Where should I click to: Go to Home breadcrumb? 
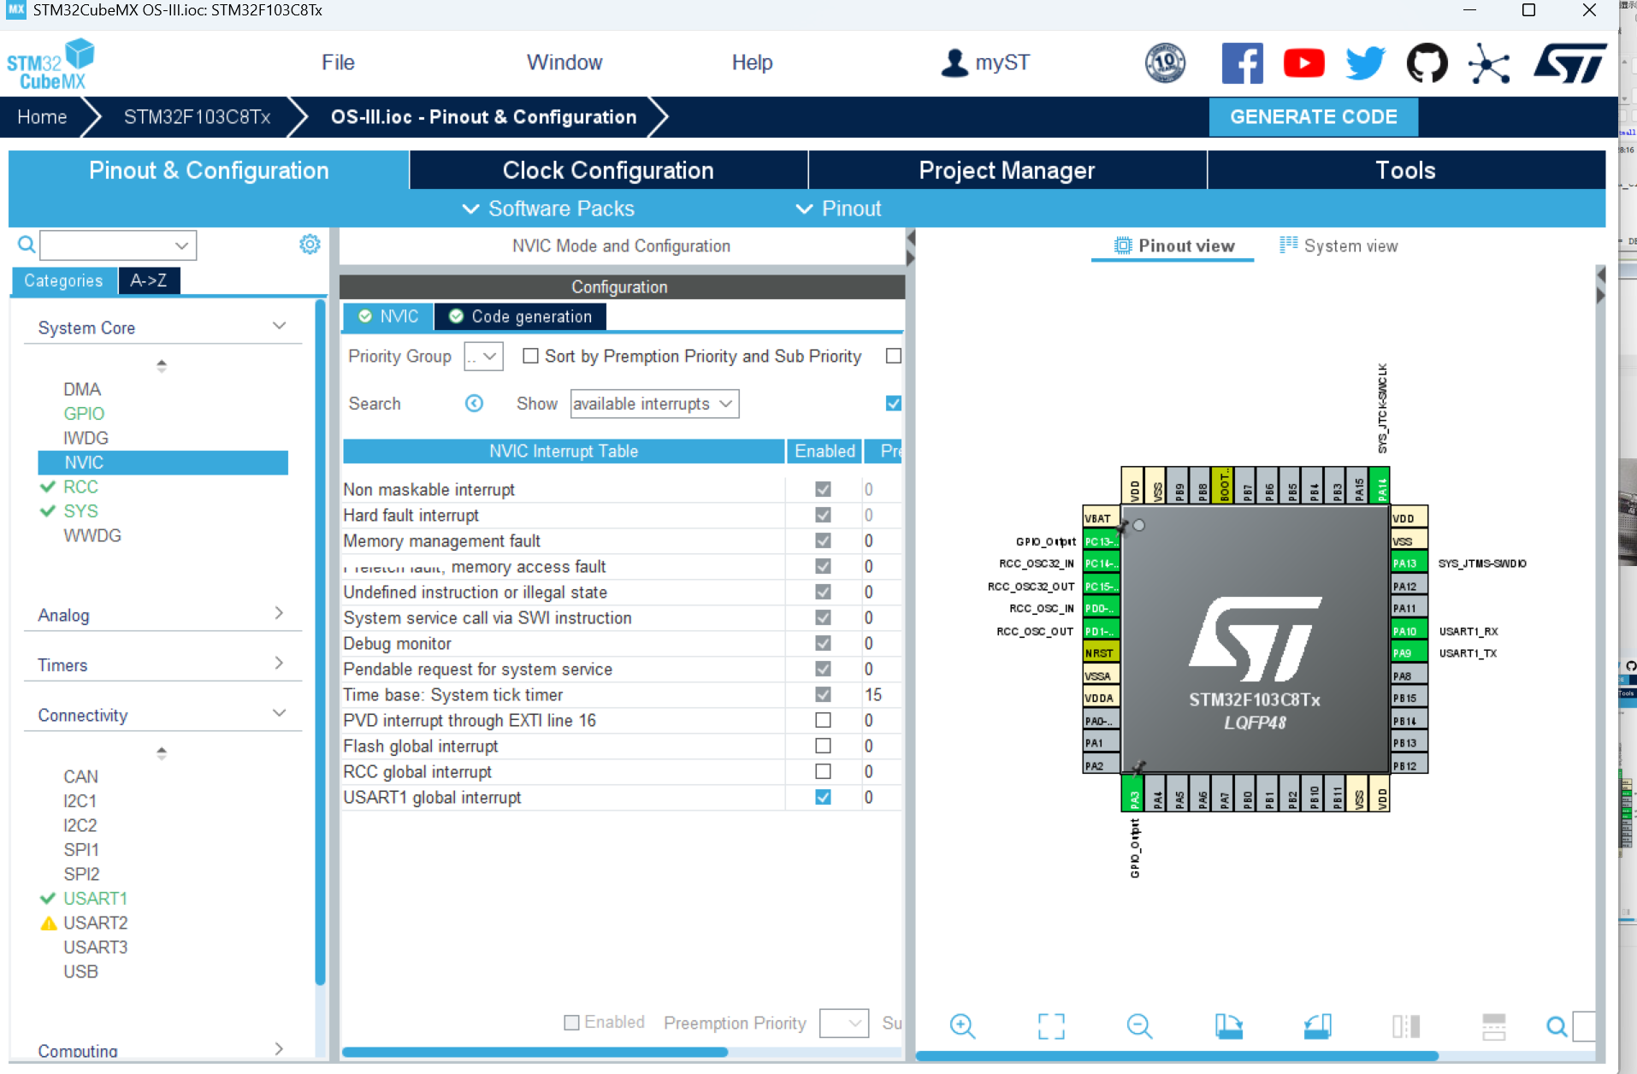42,117
